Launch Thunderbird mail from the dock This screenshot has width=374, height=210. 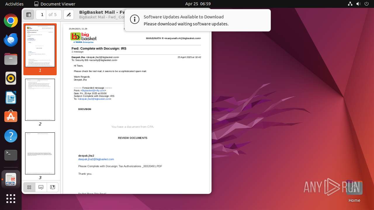coord(11,40)
